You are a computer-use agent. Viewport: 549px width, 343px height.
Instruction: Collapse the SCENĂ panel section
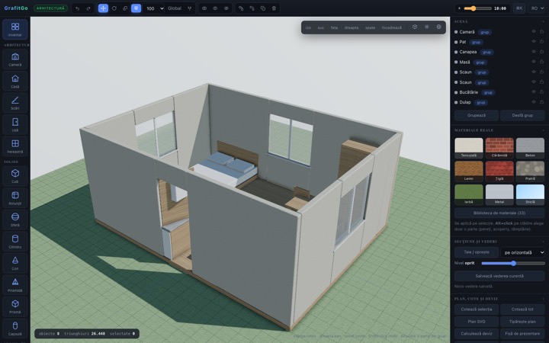click(x=543, y=21)
